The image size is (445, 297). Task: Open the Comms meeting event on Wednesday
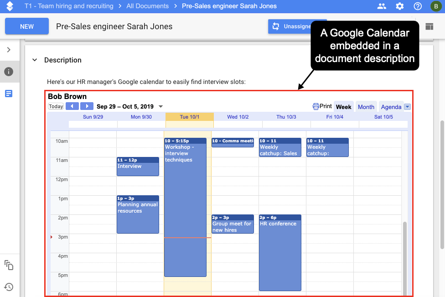click(x=233, y=142)
